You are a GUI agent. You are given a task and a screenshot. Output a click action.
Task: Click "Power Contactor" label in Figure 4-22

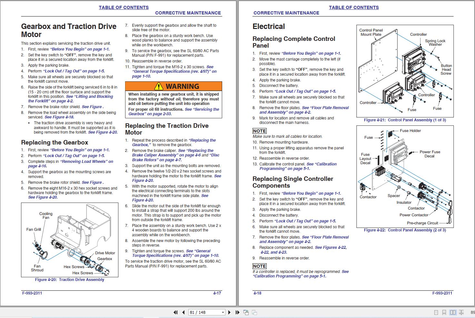coord(414,215)
